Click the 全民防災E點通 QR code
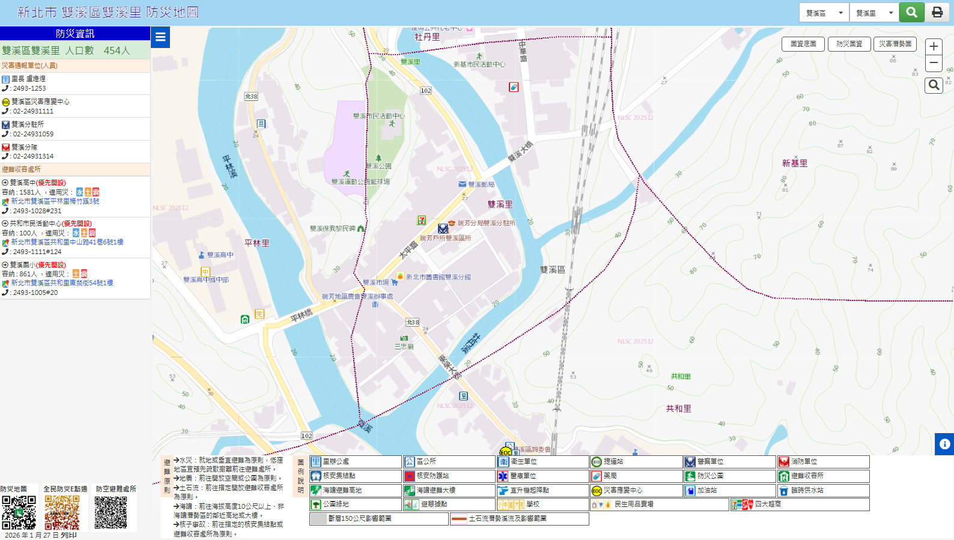 pos(62,512)
